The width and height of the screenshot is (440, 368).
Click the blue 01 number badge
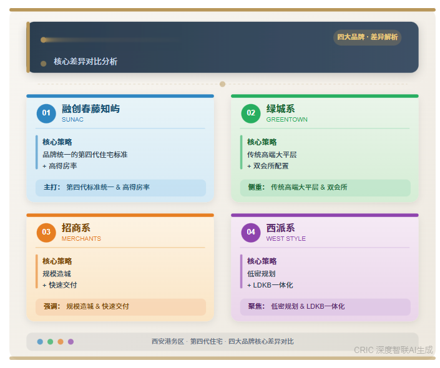pyautogui.click(x=46, y=114)
